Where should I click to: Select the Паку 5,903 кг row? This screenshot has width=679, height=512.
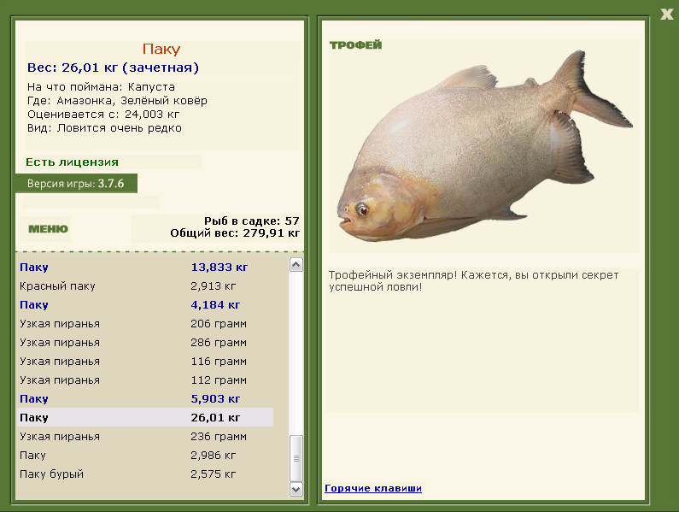click(145, 399)
